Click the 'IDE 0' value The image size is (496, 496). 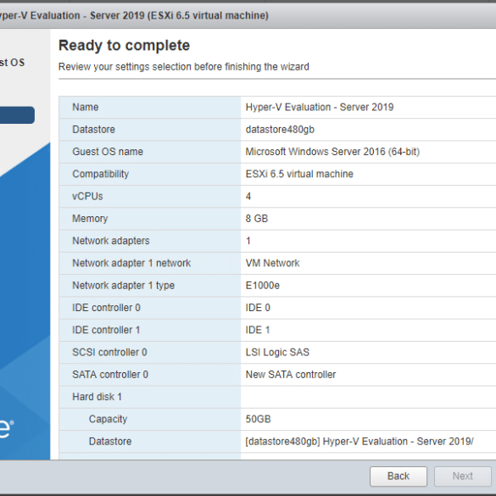[258, 308]
